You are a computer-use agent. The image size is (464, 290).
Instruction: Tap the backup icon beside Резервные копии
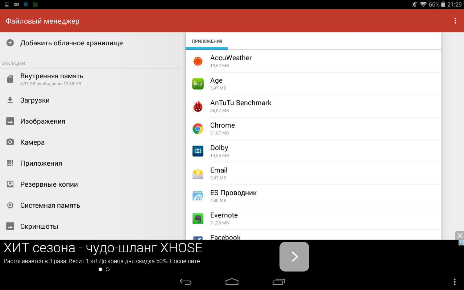tap(10, 184)
